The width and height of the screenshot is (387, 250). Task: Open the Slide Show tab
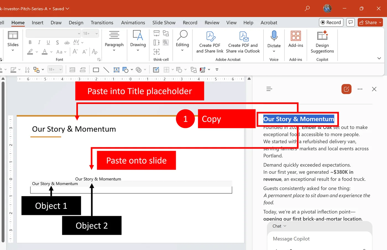point(164,23)
